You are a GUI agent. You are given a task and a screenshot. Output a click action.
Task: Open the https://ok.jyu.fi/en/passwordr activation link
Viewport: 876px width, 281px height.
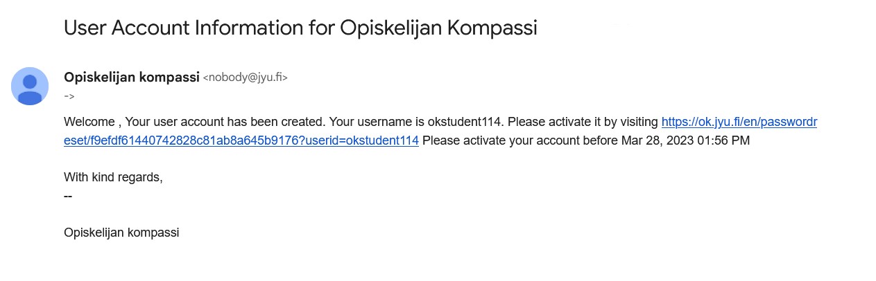739,122
